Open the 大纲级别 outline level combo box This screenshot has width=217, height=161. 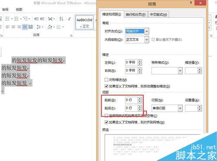click(137, 39)
